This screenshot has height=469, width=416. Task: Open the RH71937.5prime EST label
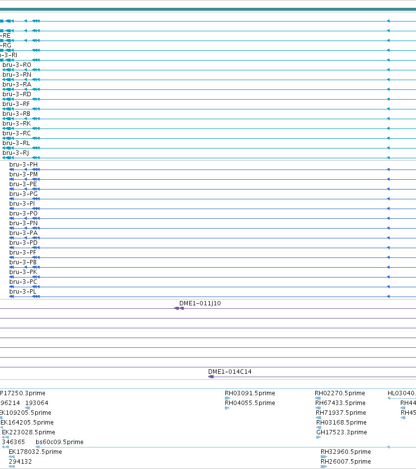341,413
